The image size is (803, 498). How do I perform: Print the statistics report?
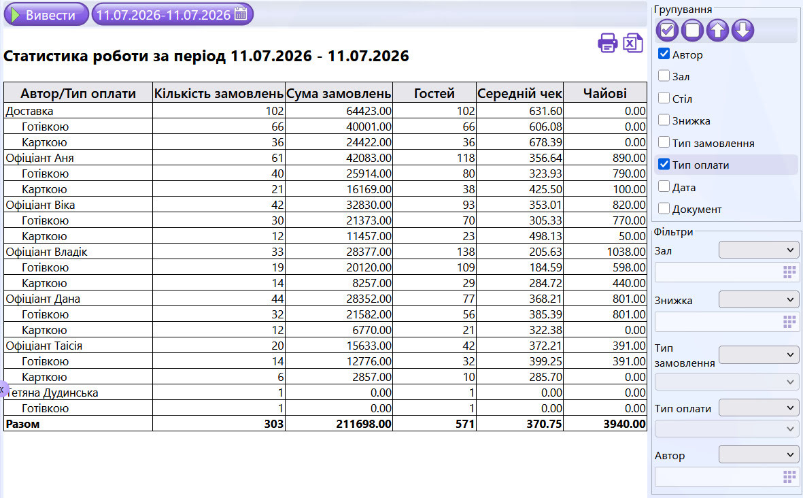(x=607, y=43)
